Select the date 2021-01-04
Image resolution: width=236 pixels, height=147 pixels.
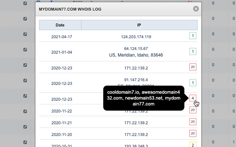[x=62, y=52]
